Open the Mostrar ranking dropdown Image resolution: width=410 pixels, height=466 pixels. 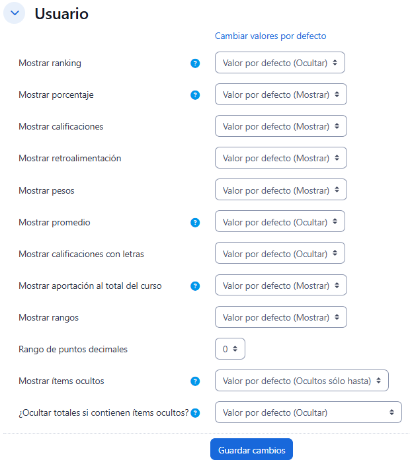tap(280, 63)
